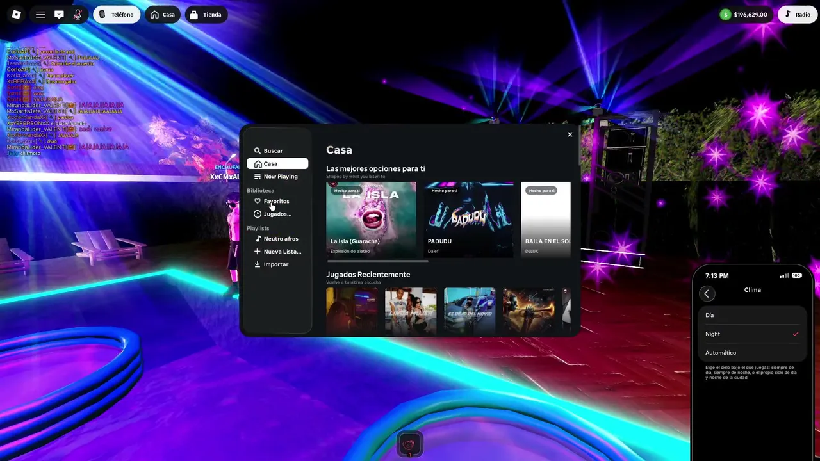
Task: Click the Jugados Recientemente heading
Action: coord(368,275)
